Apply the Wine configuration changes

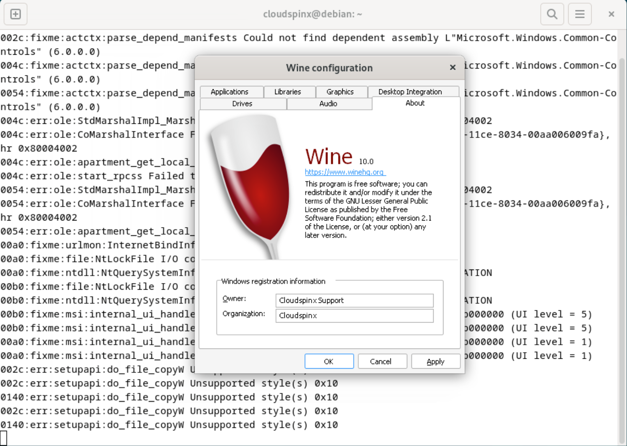pos(435,361)
